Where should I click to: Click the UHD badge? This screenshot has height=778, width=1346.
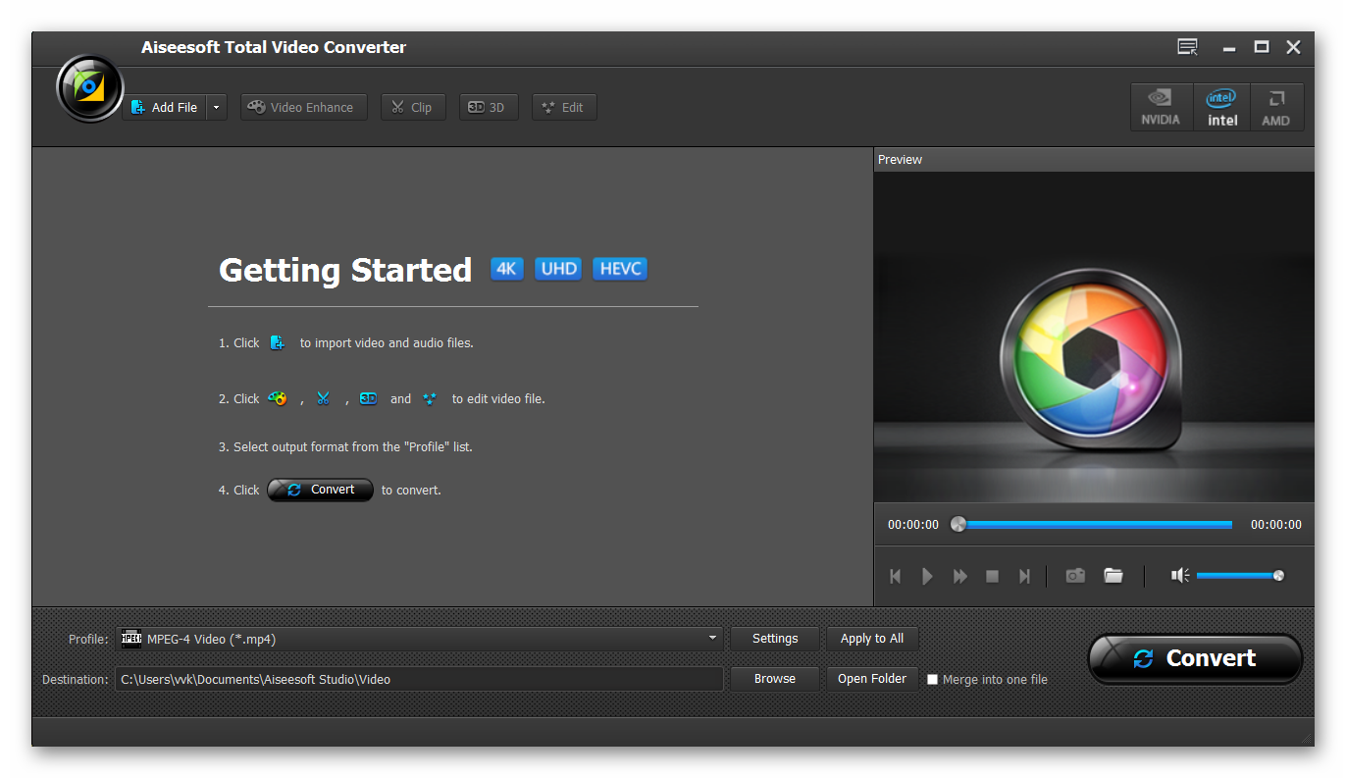558,269
